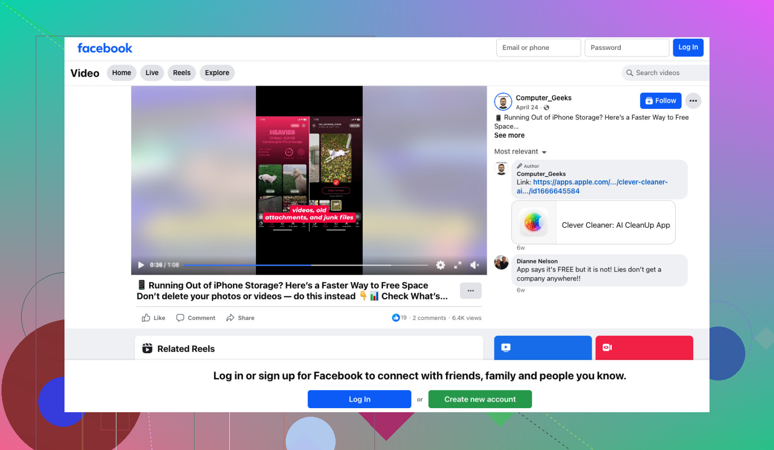Play the video with the play icon
774x450 pixels.
coord(141,265)
